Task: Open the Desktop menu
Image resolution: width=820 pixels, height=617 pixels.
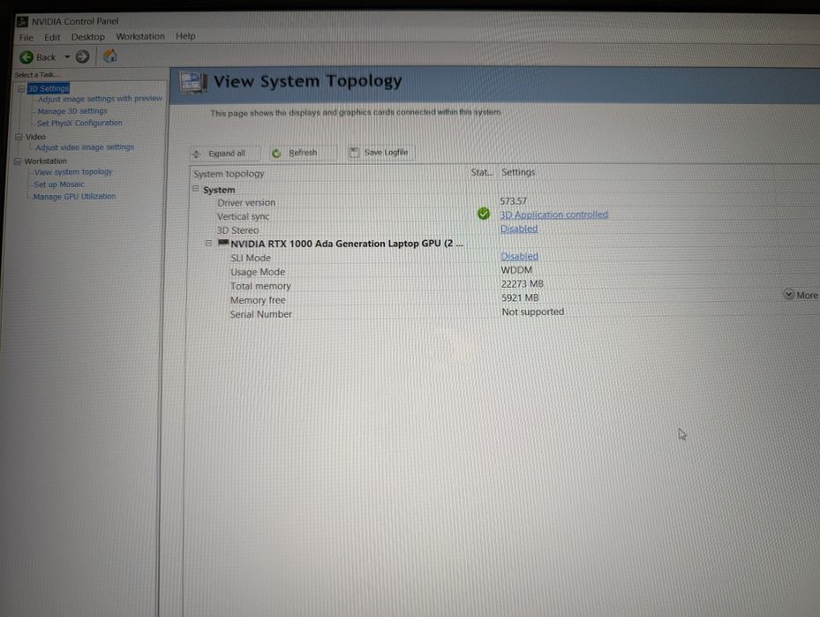Action: 88,37
